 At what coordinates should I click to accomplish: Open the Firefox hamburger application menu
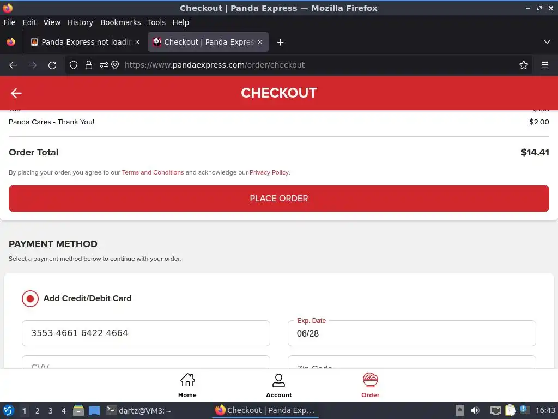[545, 65]
